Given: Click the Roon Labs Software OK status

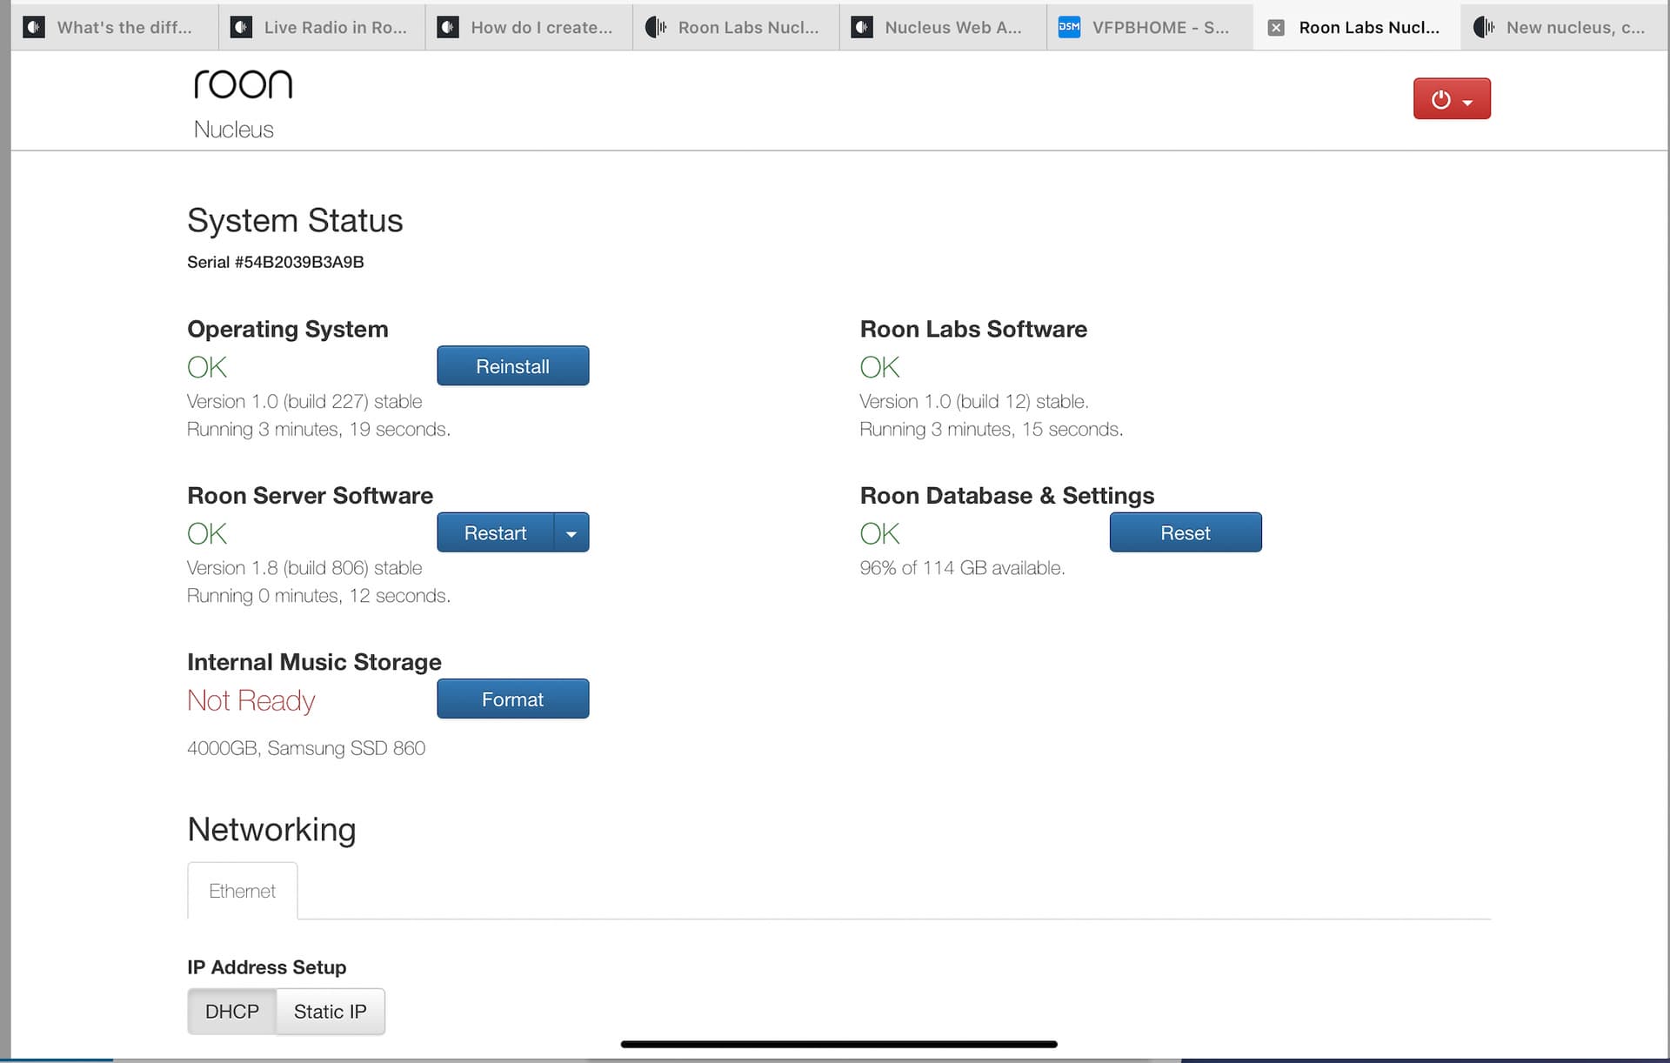Looking at the screenshot, I should point(879,367).
